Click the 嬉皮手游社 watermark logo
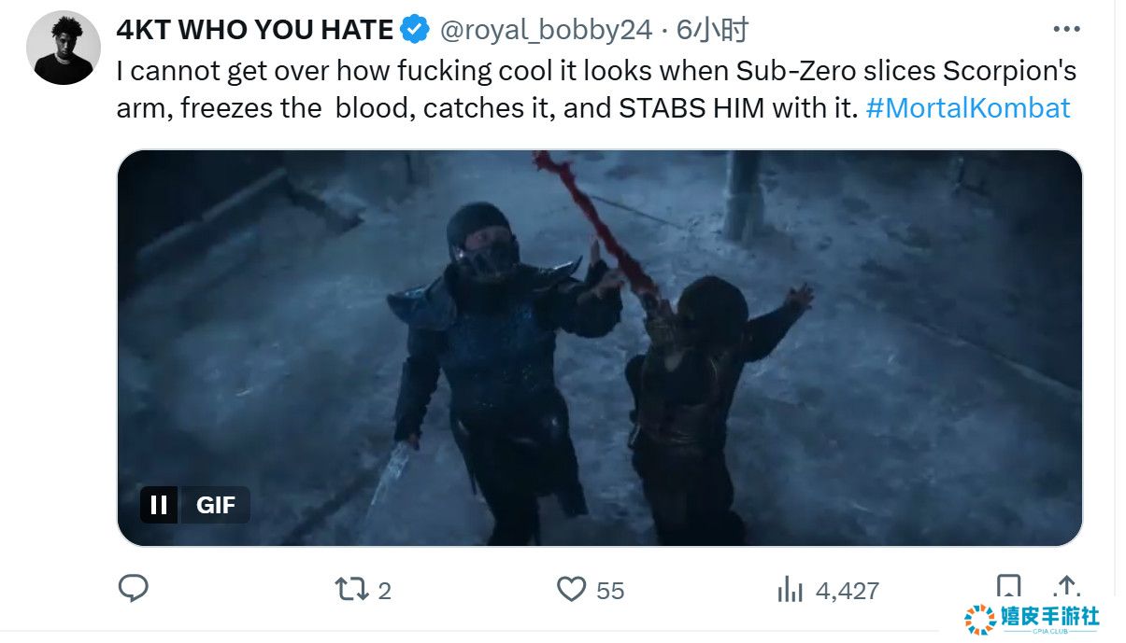1126x643 pixels. 1033,619
